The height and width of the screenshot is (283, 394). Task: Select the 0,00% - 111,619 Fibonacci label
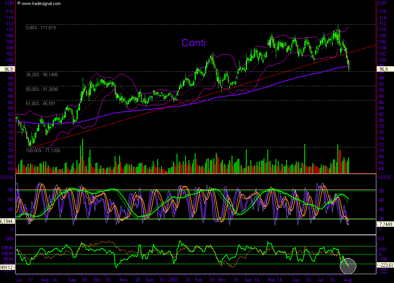(x=40, y=28)
